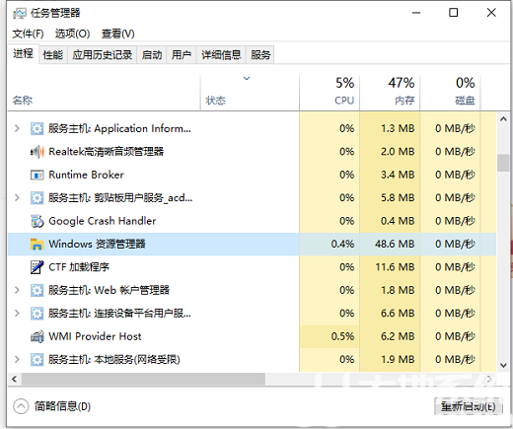Viewport: 513px width, 429px height.
Task: Select the Google Crash Handler process name
Action: pos(103,221)
